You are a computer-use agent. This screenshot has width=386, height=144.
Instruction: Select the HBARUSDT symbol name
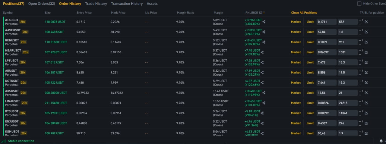[x=13, y=50]
